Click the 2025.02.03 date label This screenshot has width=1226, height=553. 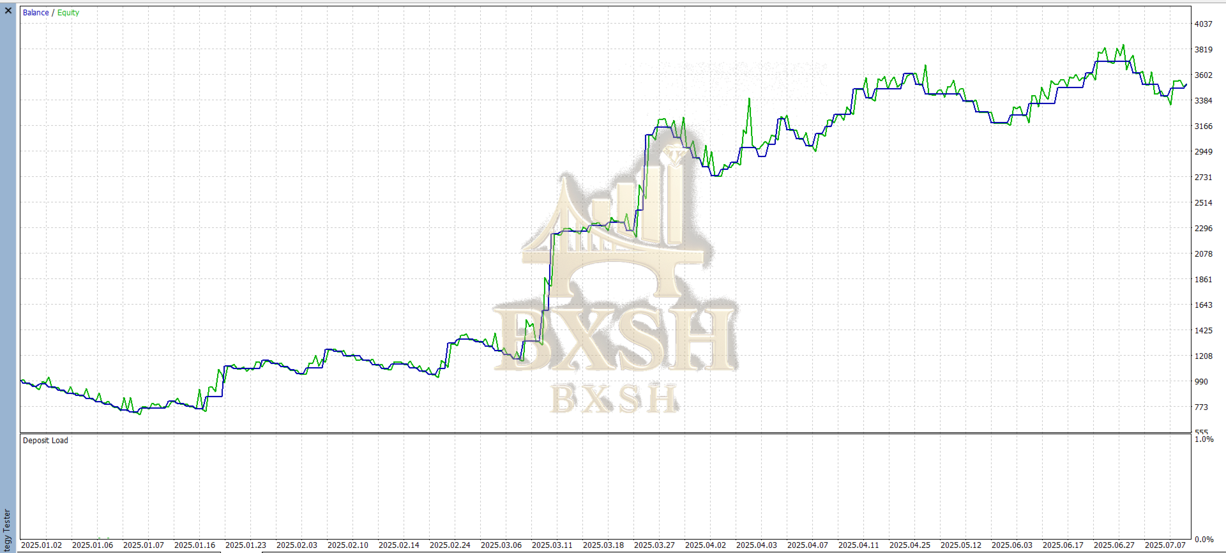297,545
